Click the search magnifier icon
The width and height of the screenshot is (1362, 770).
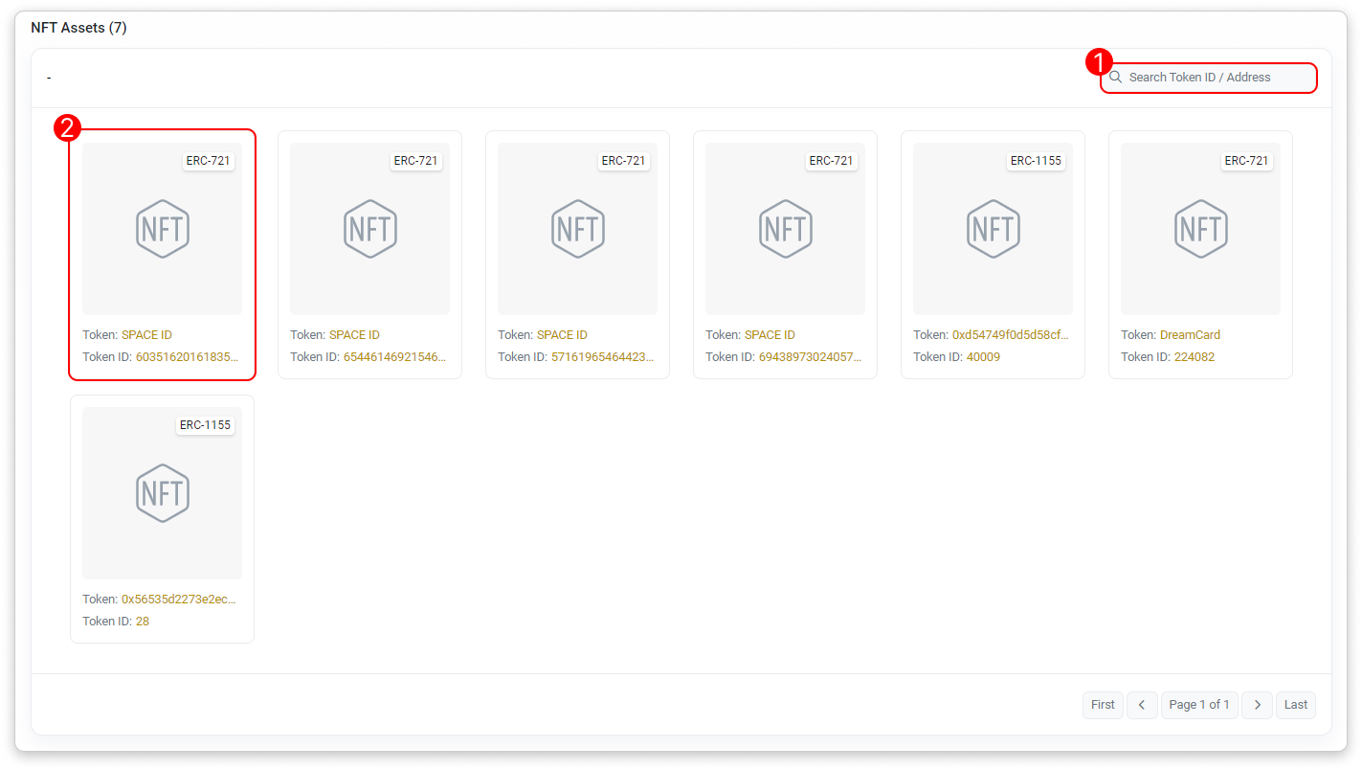[1115, 78]
